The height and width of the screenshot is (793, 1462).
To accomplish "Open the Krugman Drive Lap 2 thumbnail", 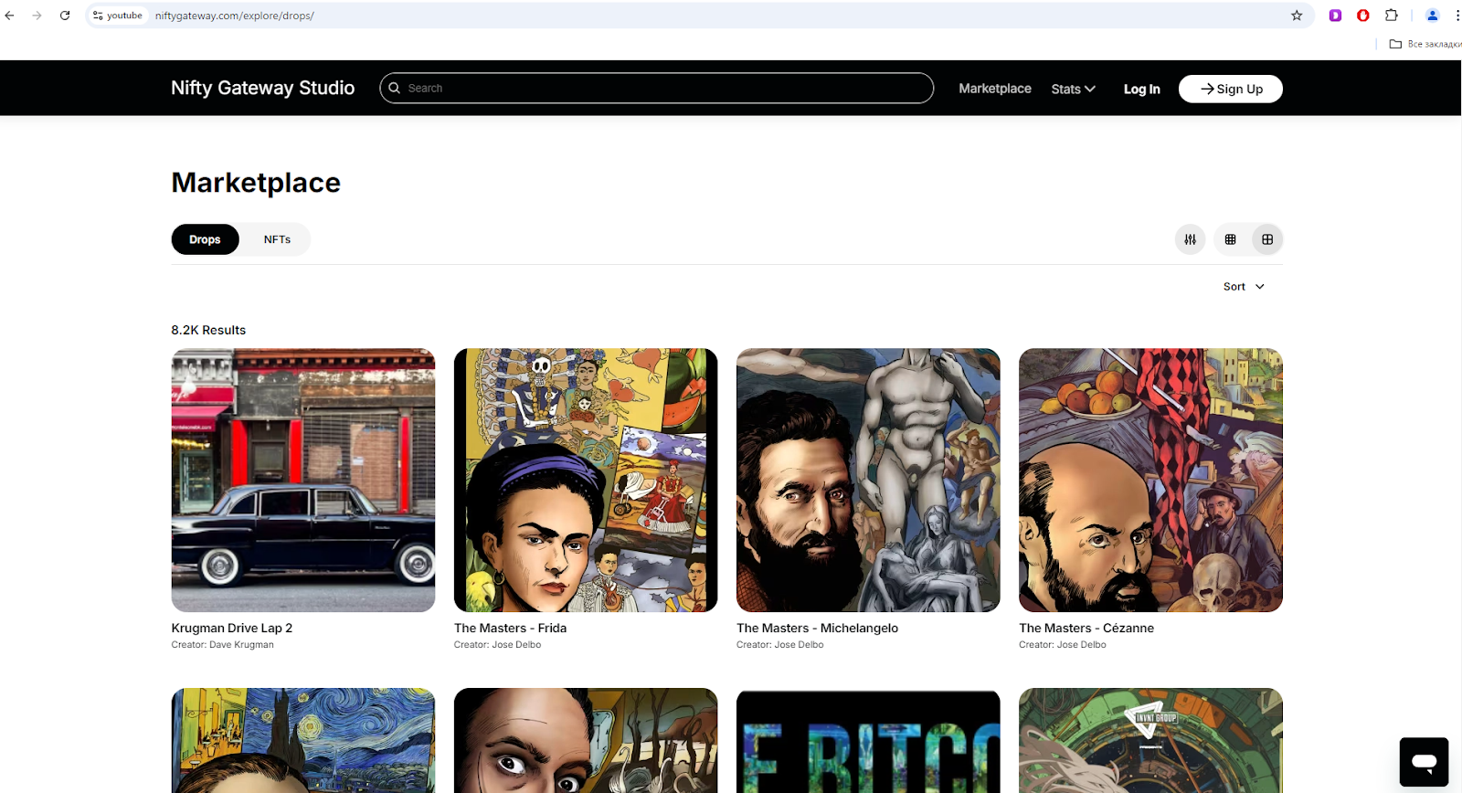I will [303, 481].
